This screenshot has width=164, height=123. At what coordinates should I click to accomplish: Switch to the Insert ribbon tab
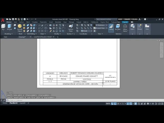[x=51, y=22]
